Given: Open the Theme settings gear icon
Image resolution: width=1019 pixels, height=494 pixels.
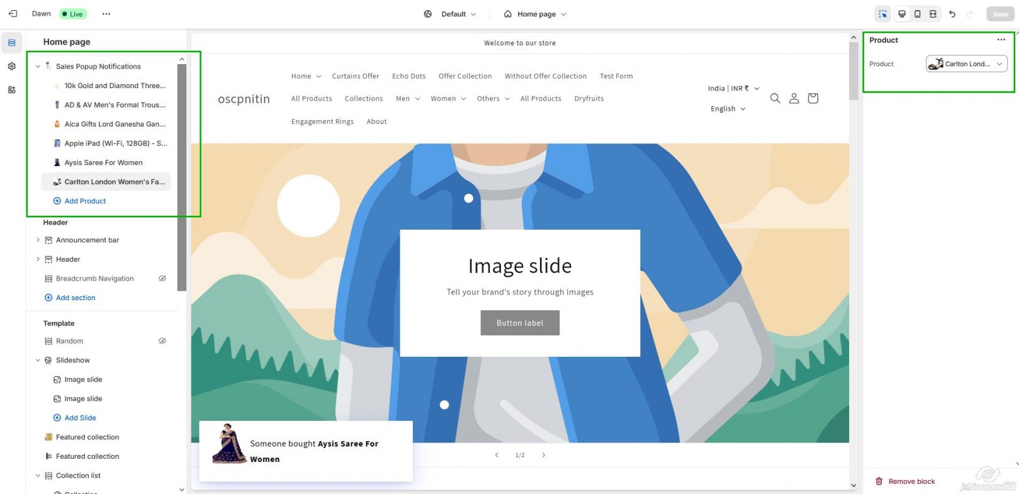Looking at the screenshot, I should pyautogui.click(x=11, y=66).
